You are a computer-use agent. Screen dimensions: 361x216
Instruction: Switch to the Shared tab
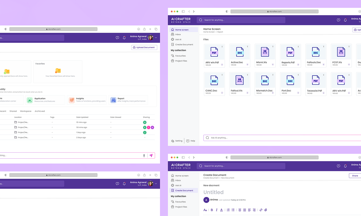click(x=13, y=111)
